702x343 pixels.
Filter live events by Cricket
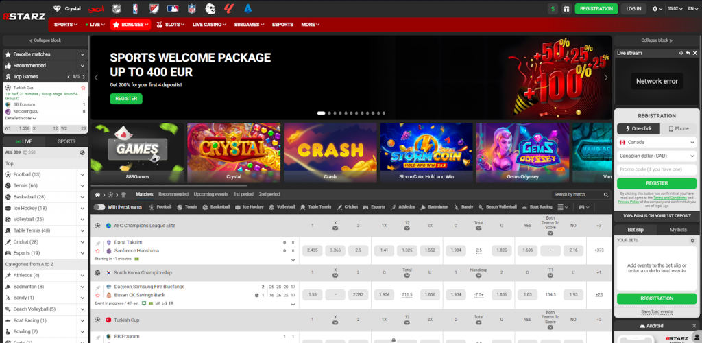click(x=348, y=207)
